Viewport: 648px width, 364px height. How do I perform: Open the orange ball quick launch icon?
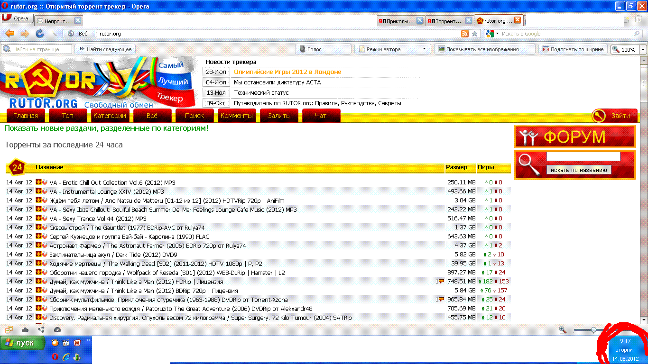(x=55, y=343)
